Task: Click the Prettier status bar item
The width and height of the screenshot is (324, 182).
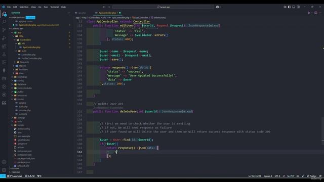Action: [312, 176]
